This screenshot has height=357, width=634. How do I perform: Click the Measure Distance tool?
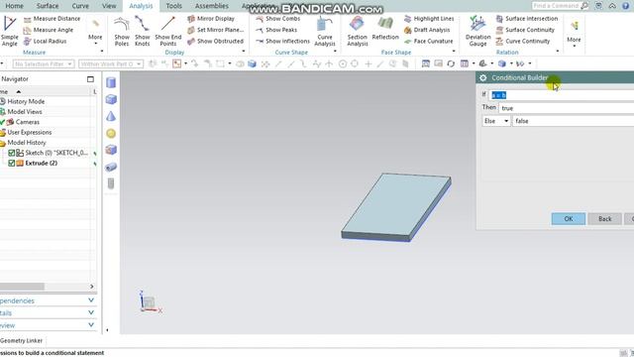[x=52, y=19]
